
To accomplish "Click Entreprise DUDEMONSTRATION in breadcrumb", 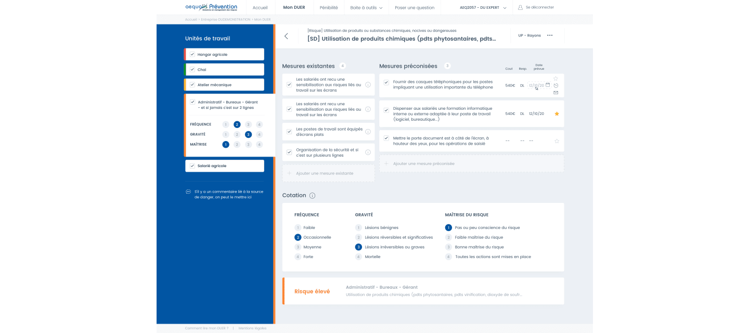I will tap(226, 19).
